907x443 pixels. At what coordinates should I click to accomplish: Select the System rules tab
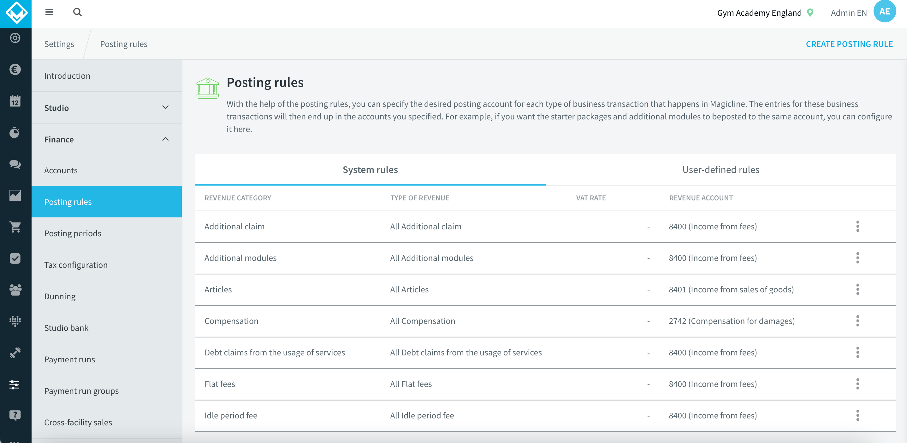coord(370,170)
